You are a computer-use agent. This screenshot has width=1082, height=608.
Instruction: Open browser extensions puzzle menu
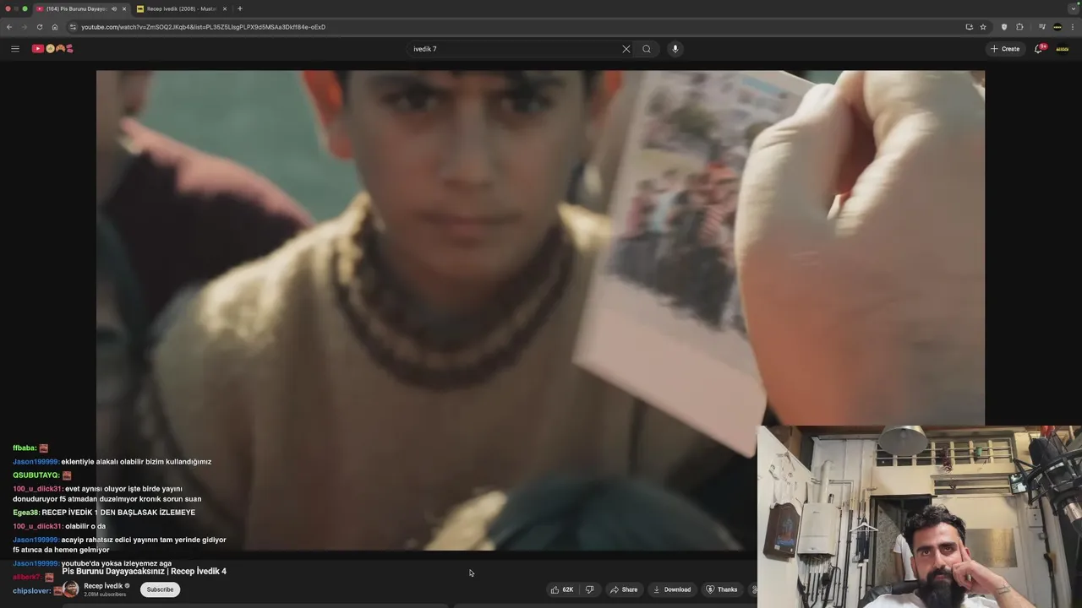pyautogui.click(x=1019, y=27)
